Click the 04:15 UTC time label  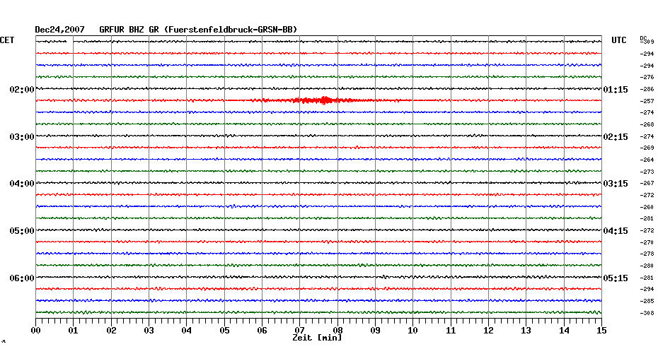616,231
